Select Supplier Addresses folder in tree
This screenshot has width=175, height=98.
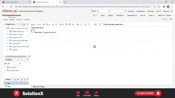click(x=18, y=32)
